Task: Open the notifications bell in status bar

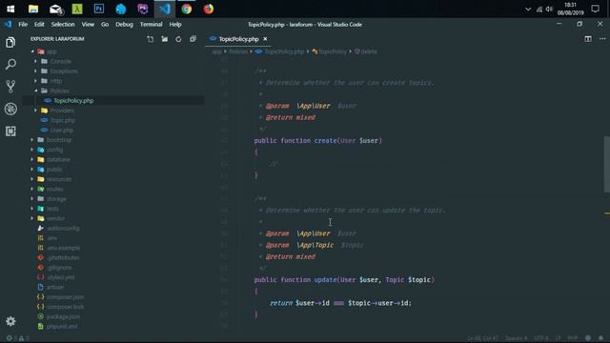Action: click(601, 338)
